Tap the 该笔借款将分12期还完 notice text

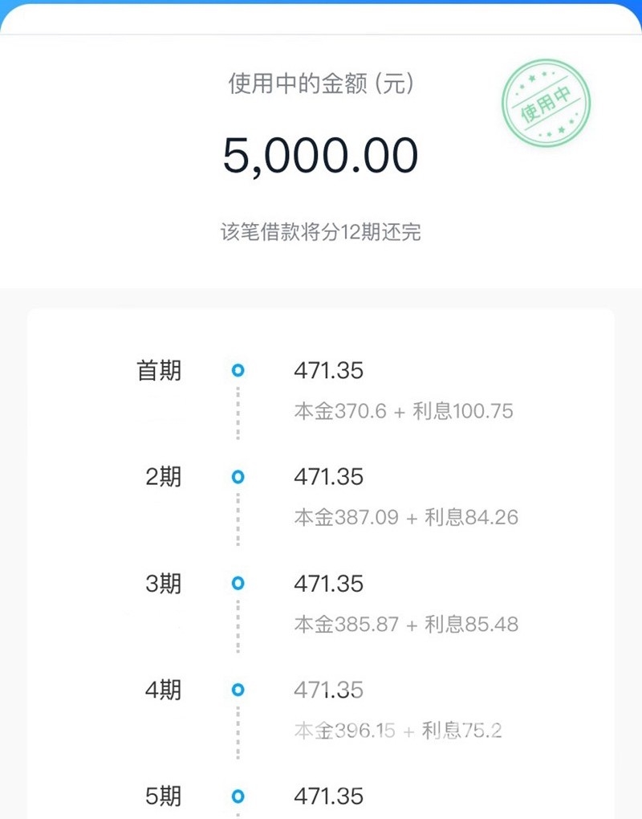tap(320, 232)
